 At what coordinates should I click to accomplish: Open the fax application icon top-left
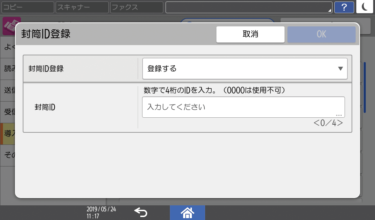click(10, 26)
